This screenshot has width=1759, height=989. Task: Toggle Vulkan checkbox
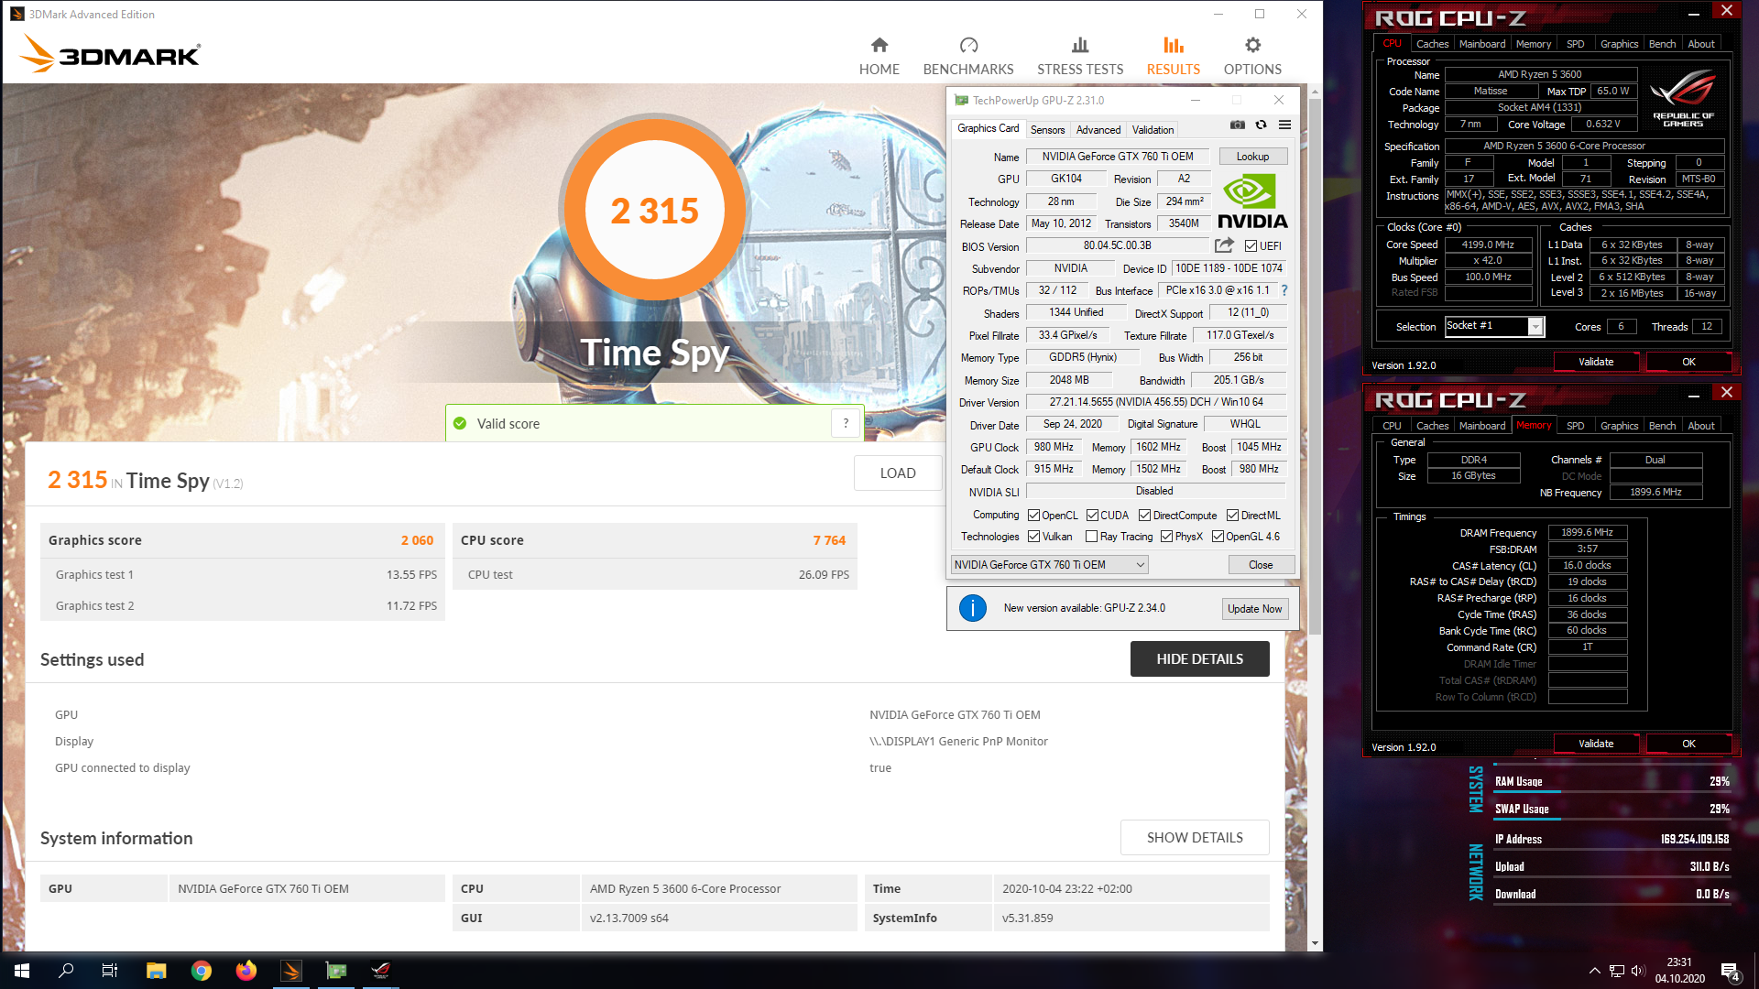pos(1033,537)
